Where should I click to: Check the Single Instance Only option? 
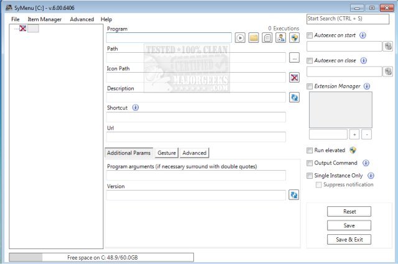(310, 176)
